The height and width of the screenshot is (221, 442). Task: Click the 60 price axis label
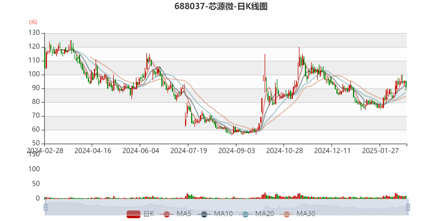coord(36,129)
